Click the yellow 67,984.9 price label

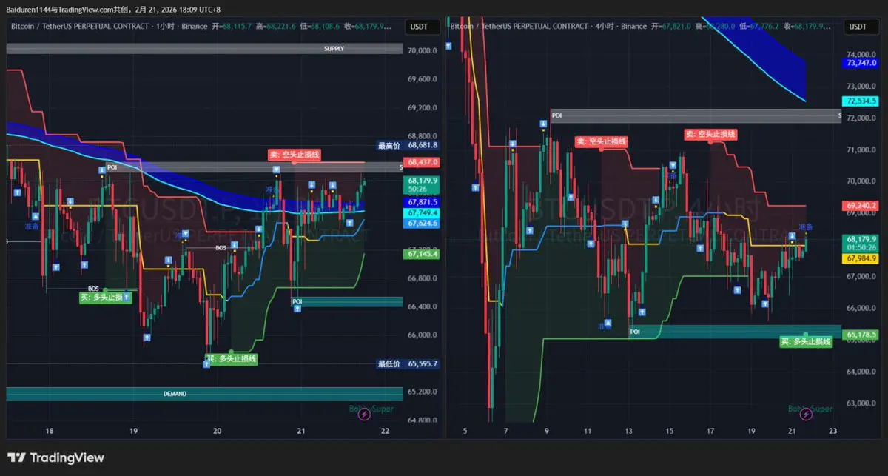861,258
